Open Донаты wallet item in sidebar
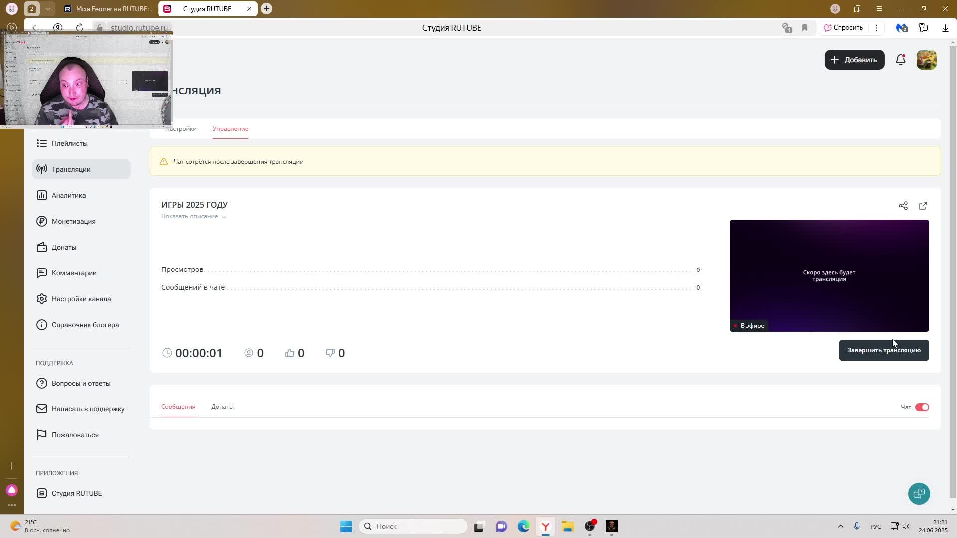This screenshot has width=957, height=538. point(64,247)
